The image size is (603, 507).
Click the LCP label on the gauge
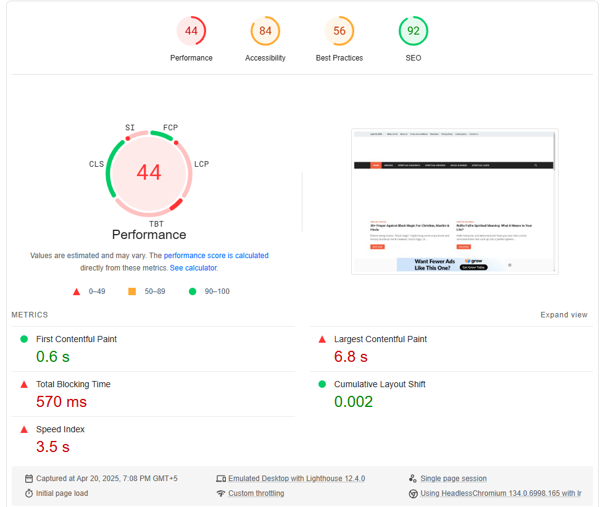point(201,164)
